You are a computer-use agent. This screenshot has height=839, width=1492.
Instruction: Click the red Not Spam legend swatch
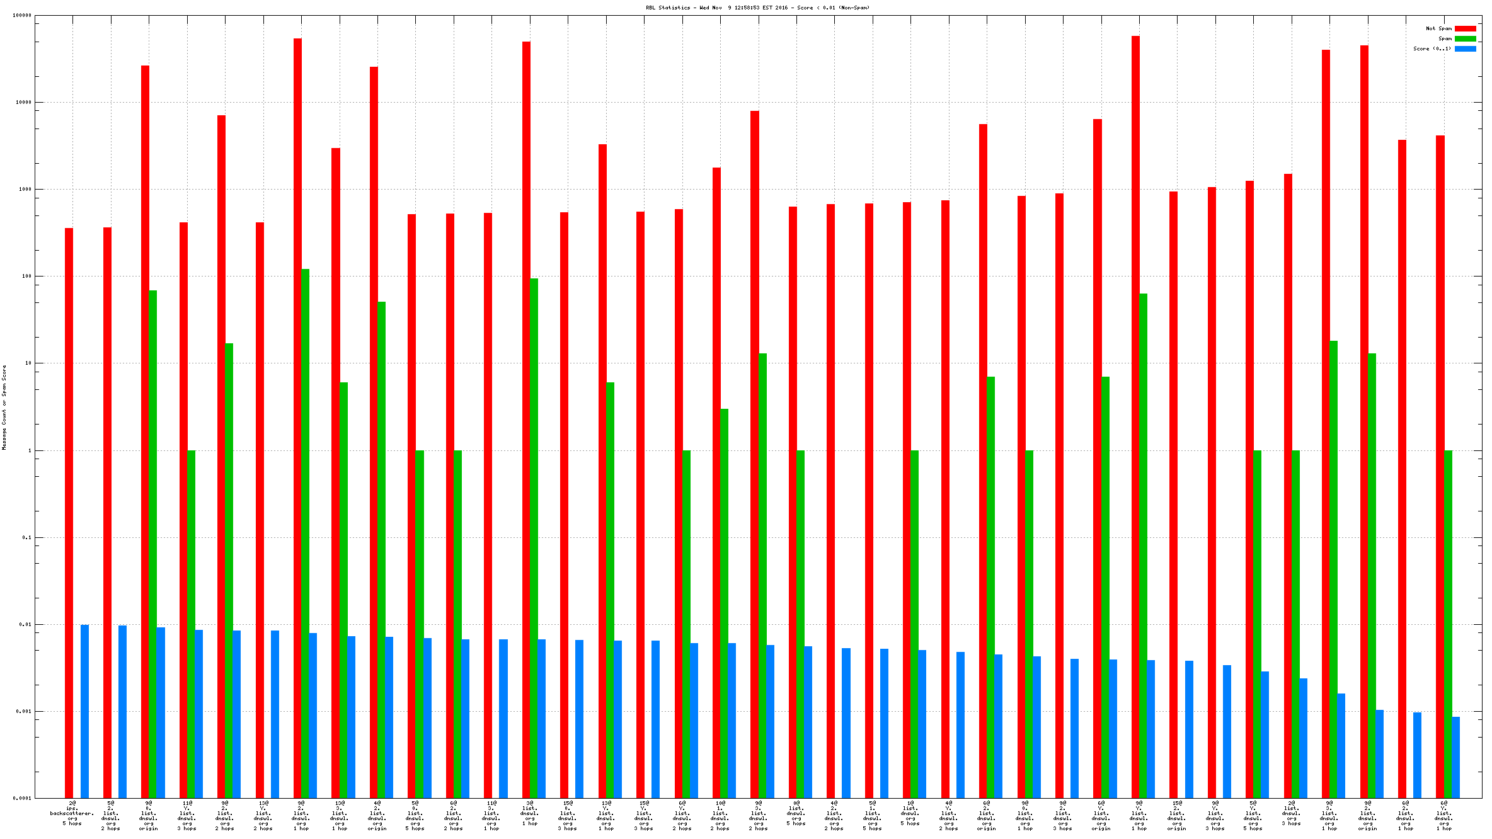(x=1465, y=28)
